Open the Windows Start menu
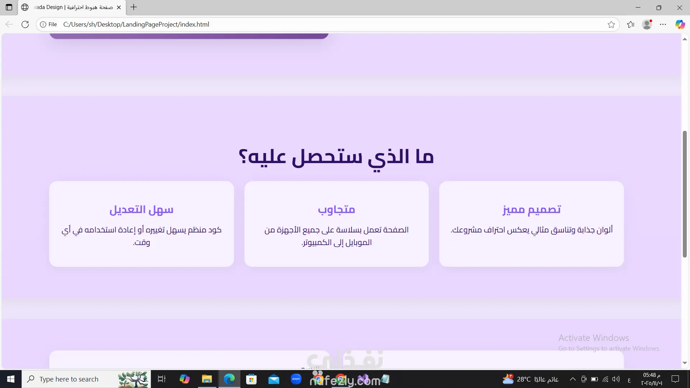Screen dimensions: 690x388 pyautogui.click(x=11, y=379)
